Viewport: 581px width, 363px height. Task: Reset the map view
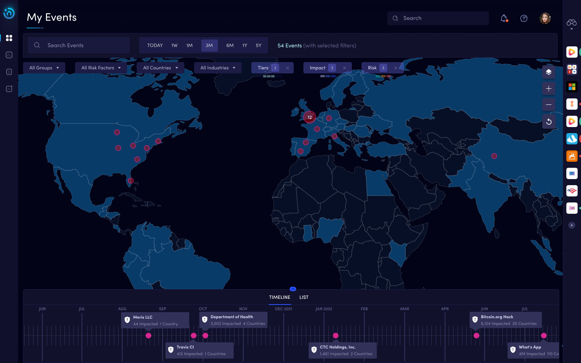pos(549,121)
